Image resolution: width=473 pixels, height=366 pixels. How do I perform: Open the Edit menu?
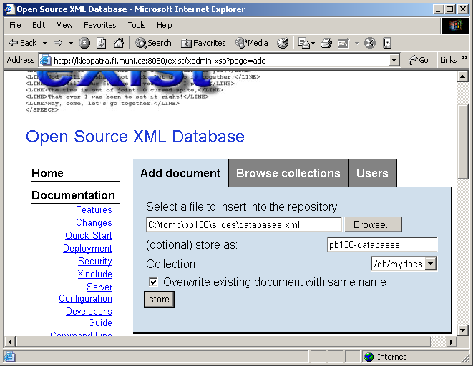pos(39,25)
